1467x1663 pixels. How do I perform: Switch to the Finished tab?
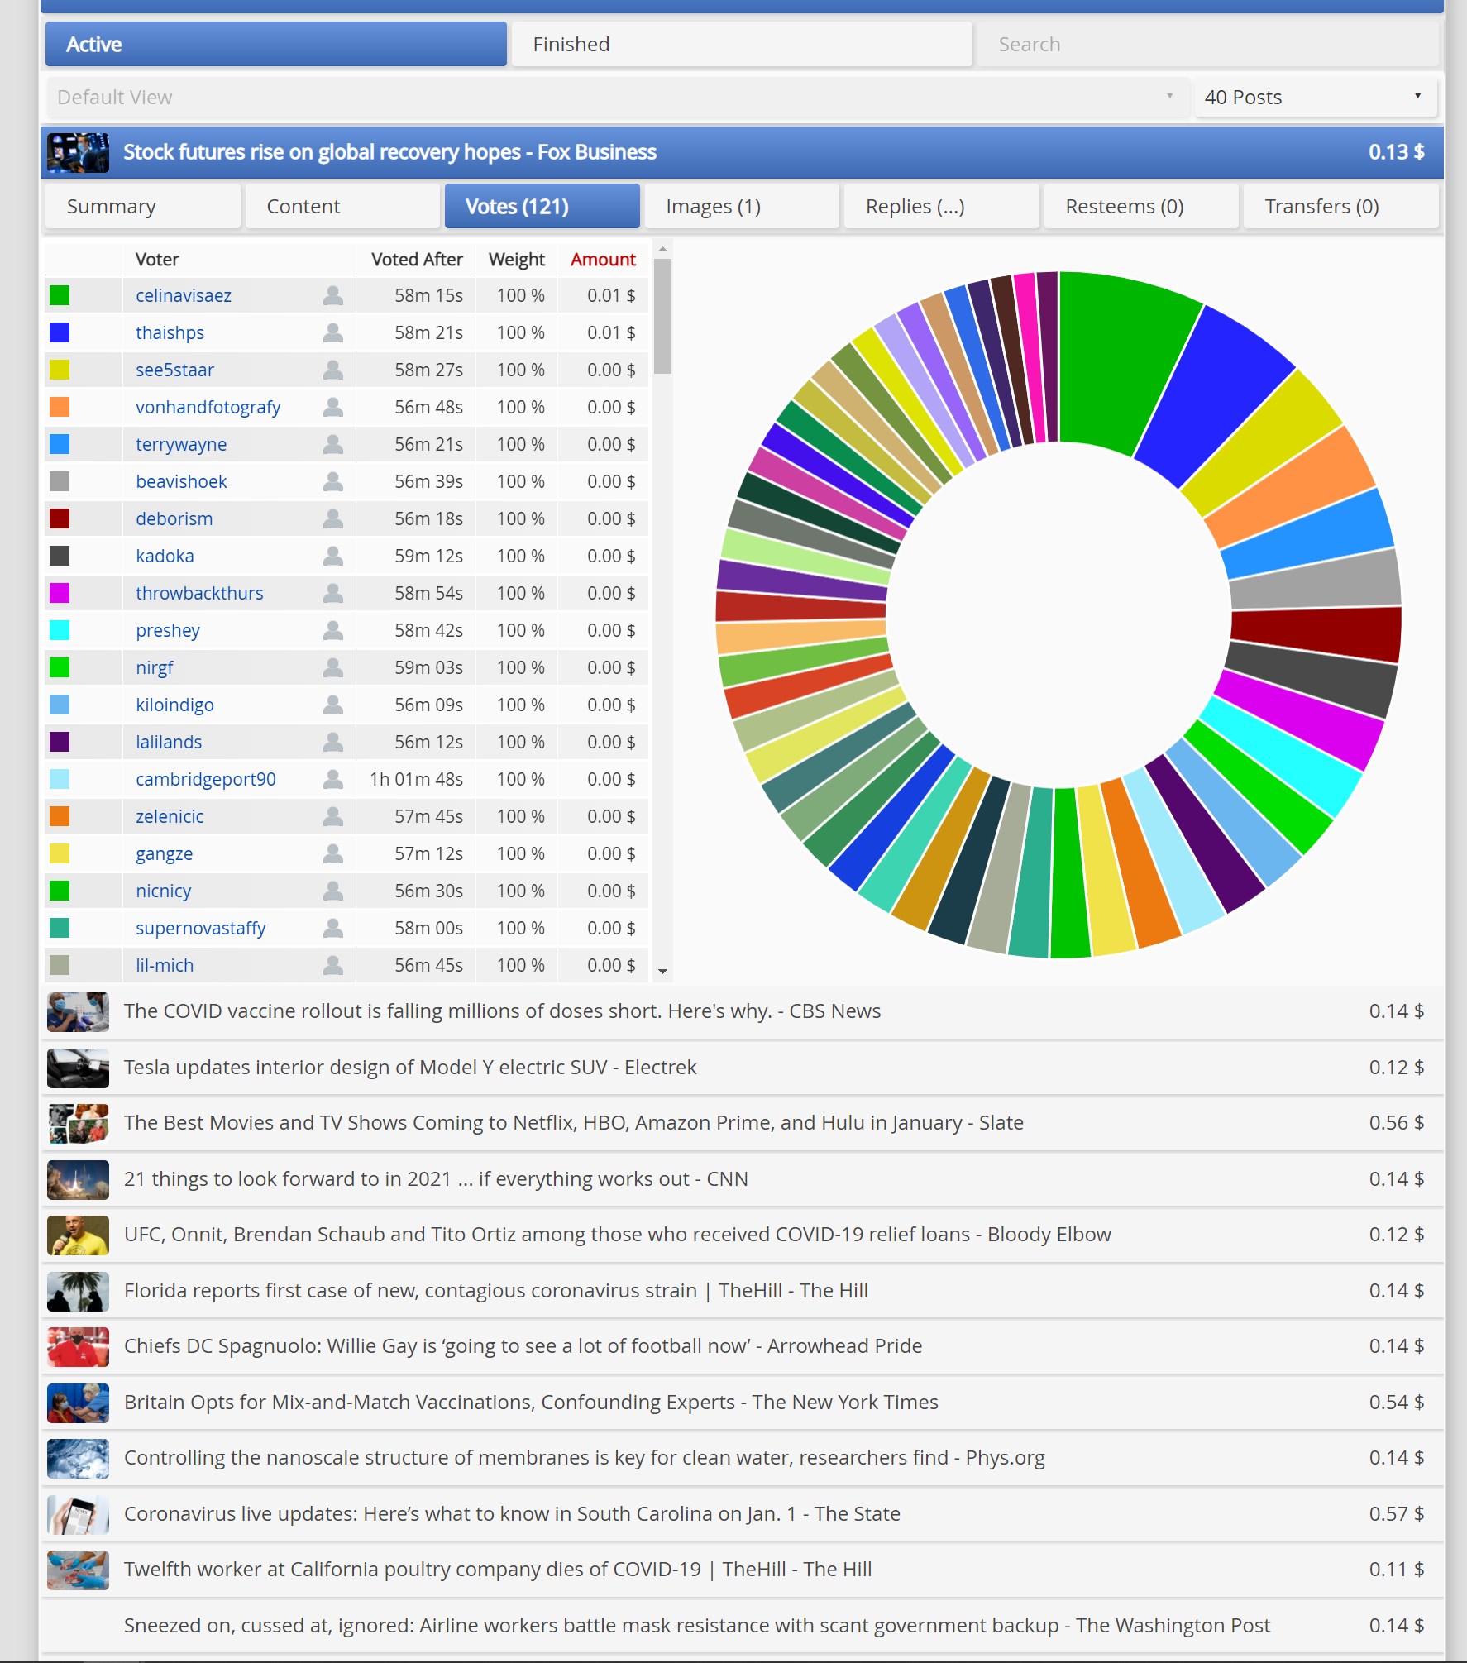coord(741,45)
